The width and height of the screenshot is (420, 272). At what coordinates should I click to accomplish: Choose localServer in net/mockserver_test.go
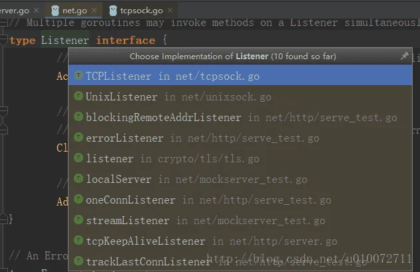tap(240, 179)
